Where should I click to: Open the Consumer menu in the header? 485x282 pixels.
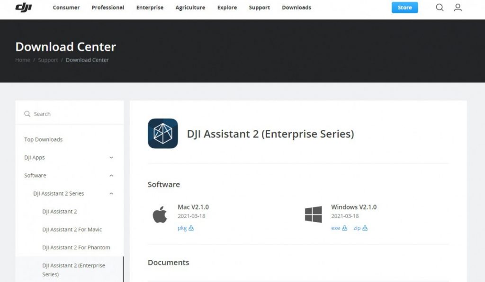[66, 8]
